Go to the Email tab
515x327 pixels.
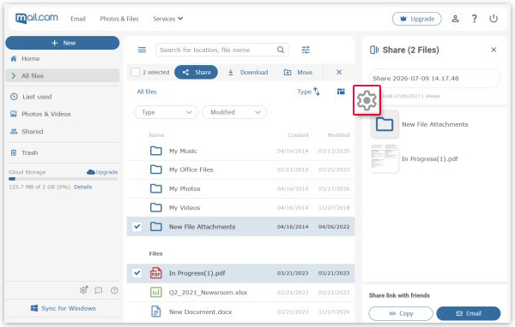(78, 19)
